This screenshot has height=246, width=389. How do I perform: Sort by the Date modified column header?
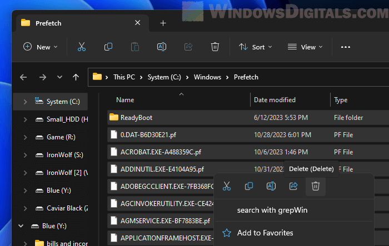[275, 100]
